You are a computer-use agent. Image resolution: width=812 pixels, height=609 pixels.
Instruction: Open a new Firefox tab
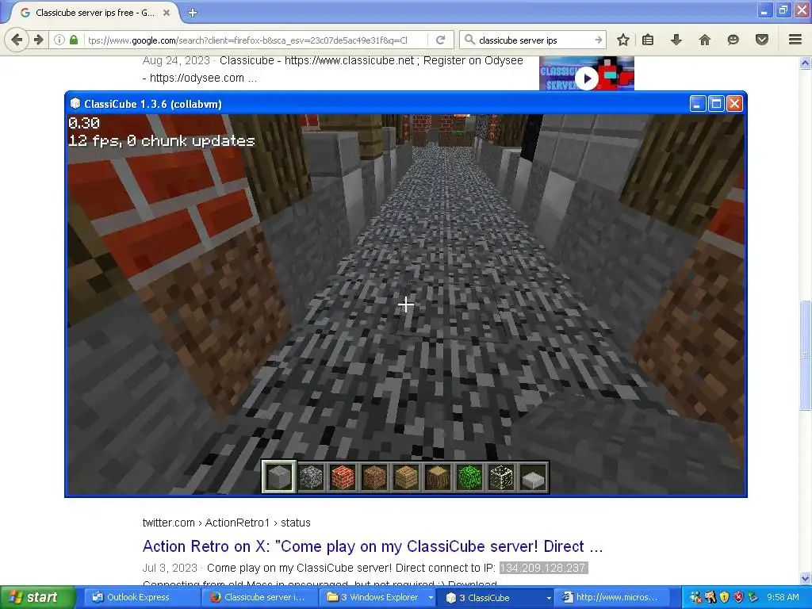[x=193, y=13]
